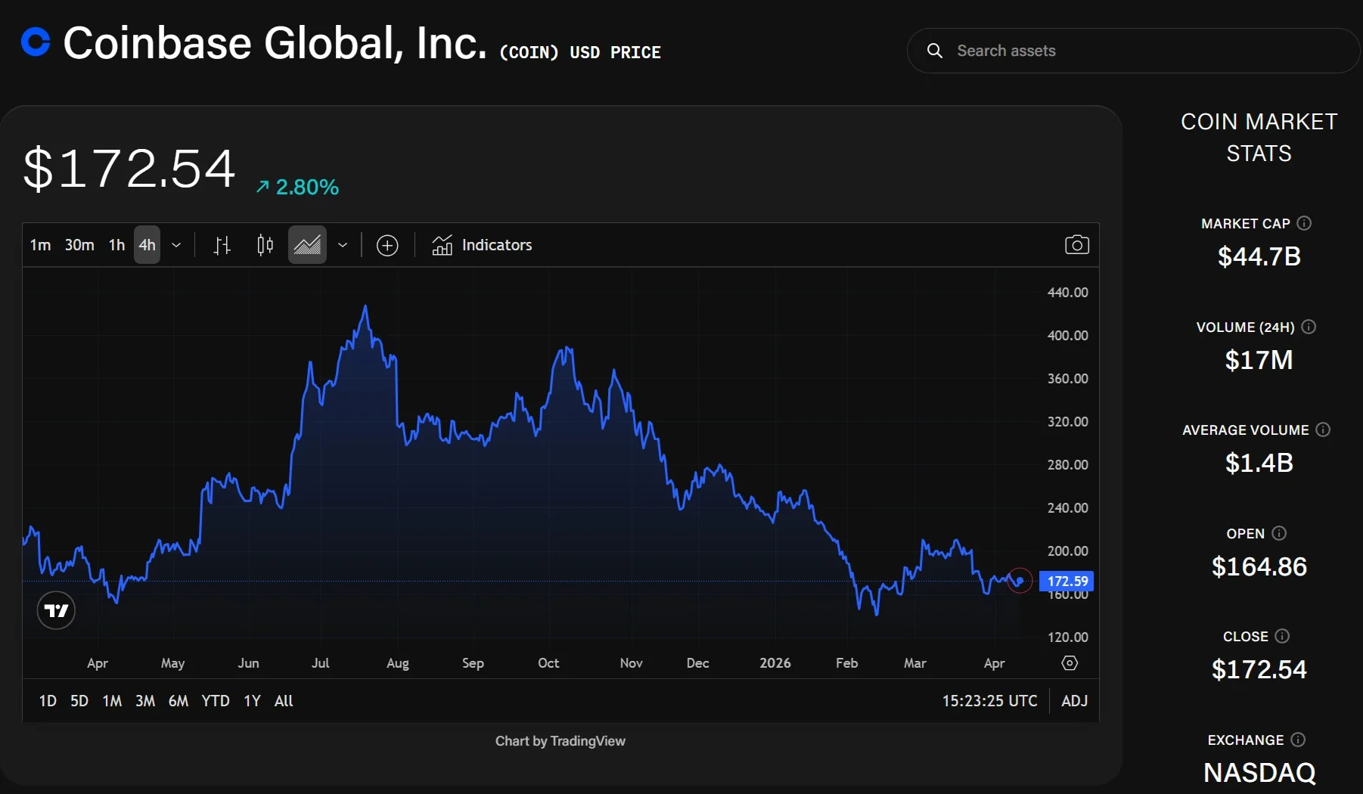Open the Indicators panel

click(482, 245)
